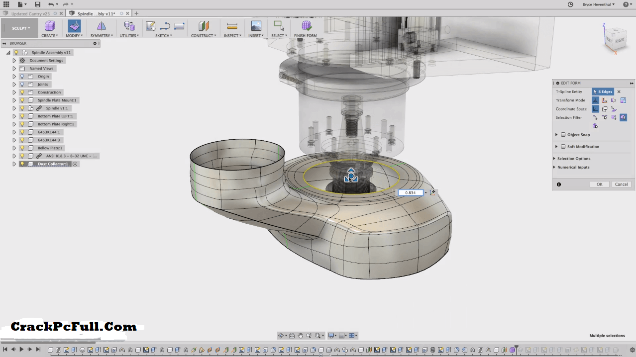Screen dimensions: 636x357
Task: Click the timeline play button
Action: click(x=21, y=350)
